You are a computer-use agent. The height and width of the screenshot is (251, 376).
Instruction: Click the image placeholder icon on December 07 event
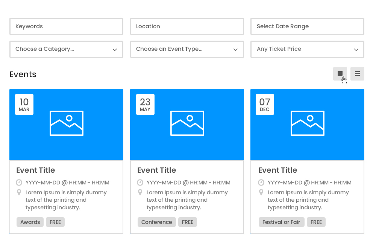coord(308,123)
